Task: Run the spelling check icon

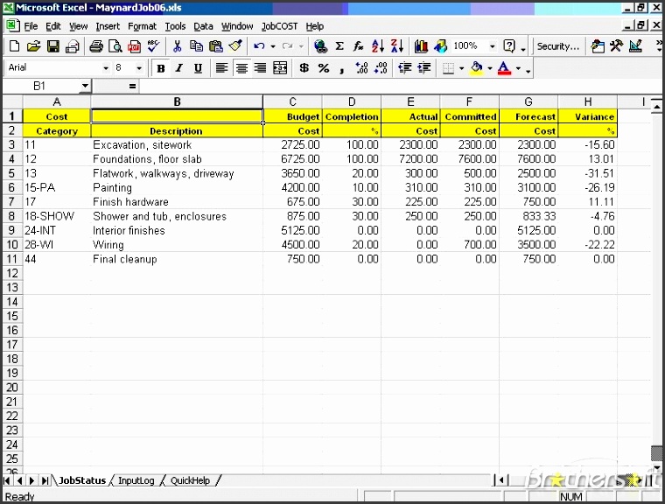Action: (x=153, y=46)
